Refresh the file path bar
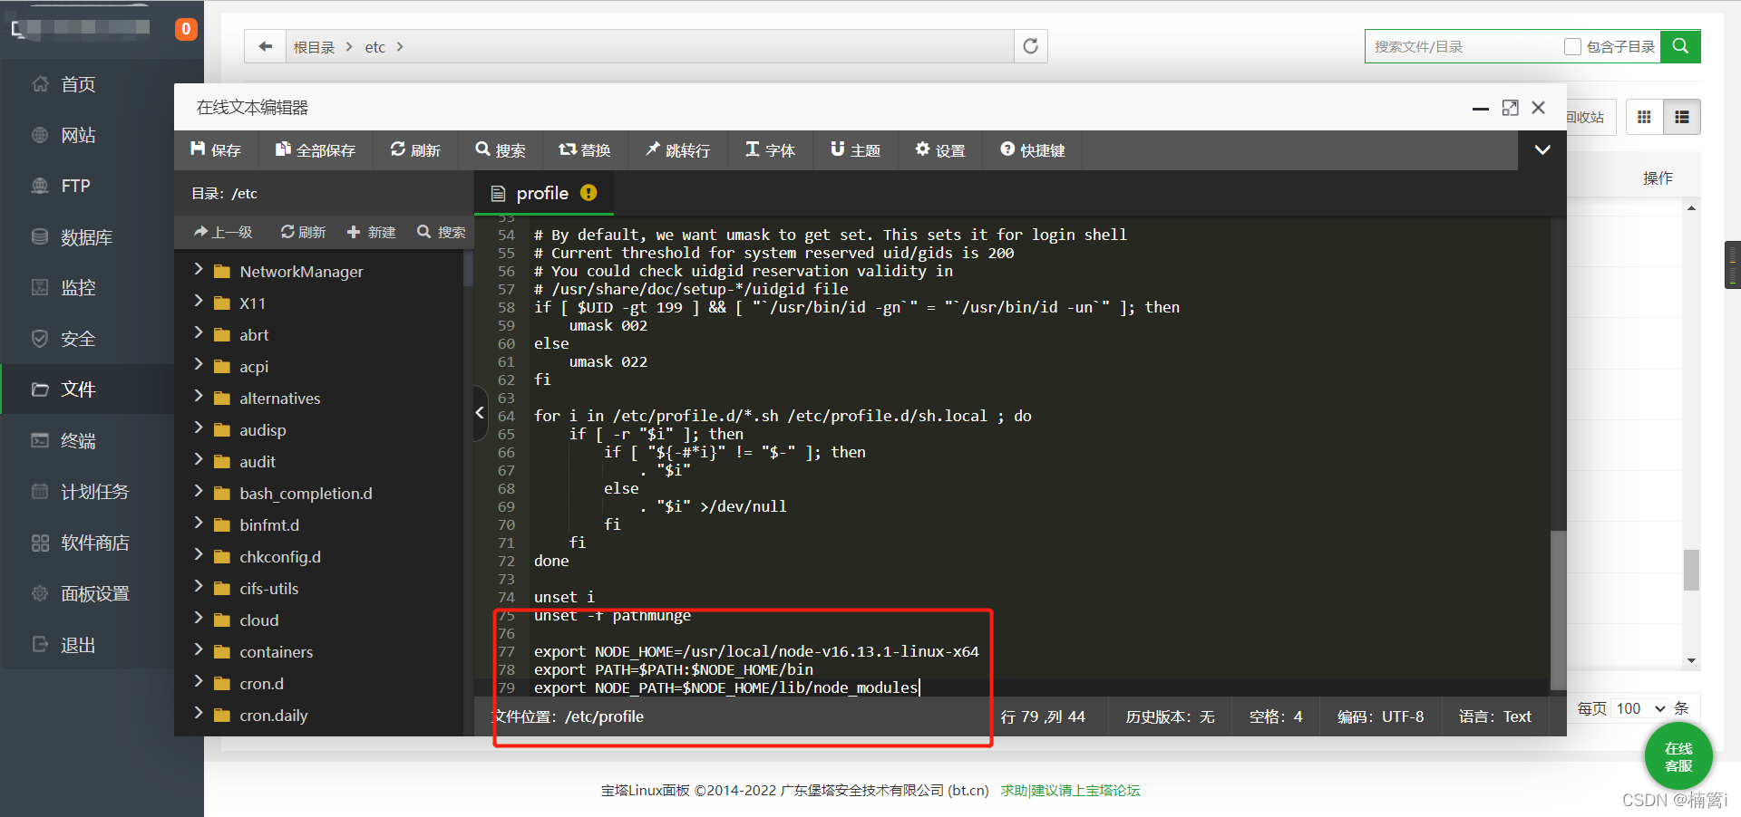Image resolution: width=1741 pixels, height=817 pixels. [1030, 46]
